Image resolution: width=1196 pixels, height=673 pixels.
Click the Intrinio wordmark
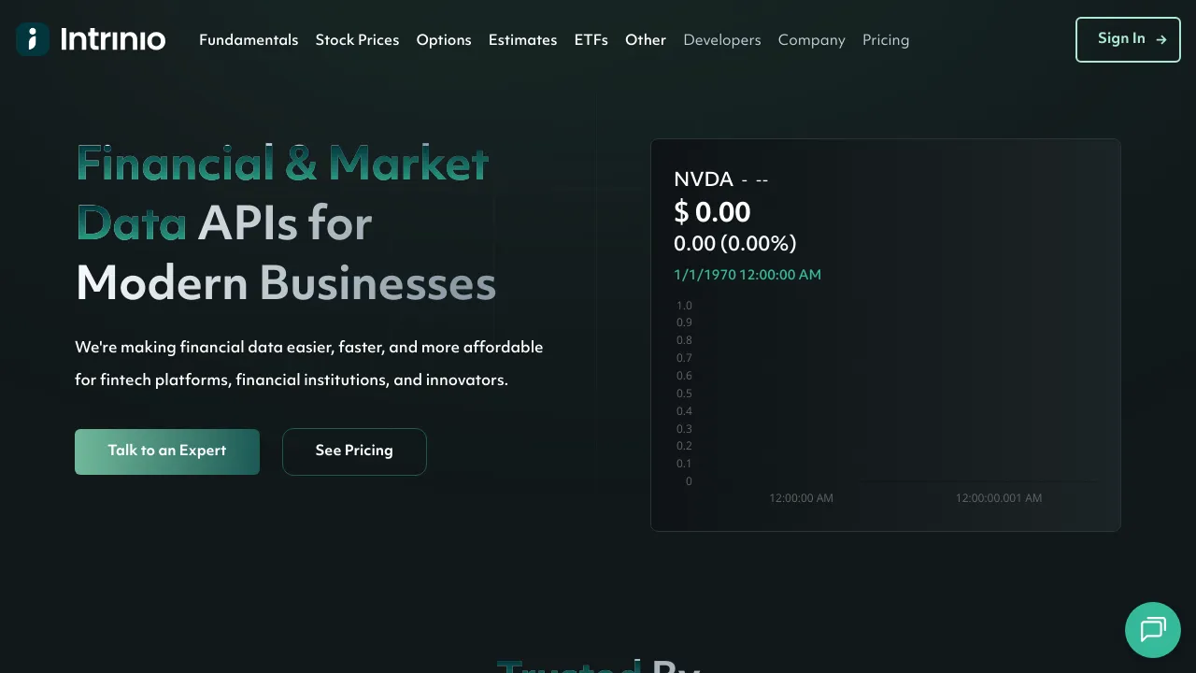click(x=113, y=39)
